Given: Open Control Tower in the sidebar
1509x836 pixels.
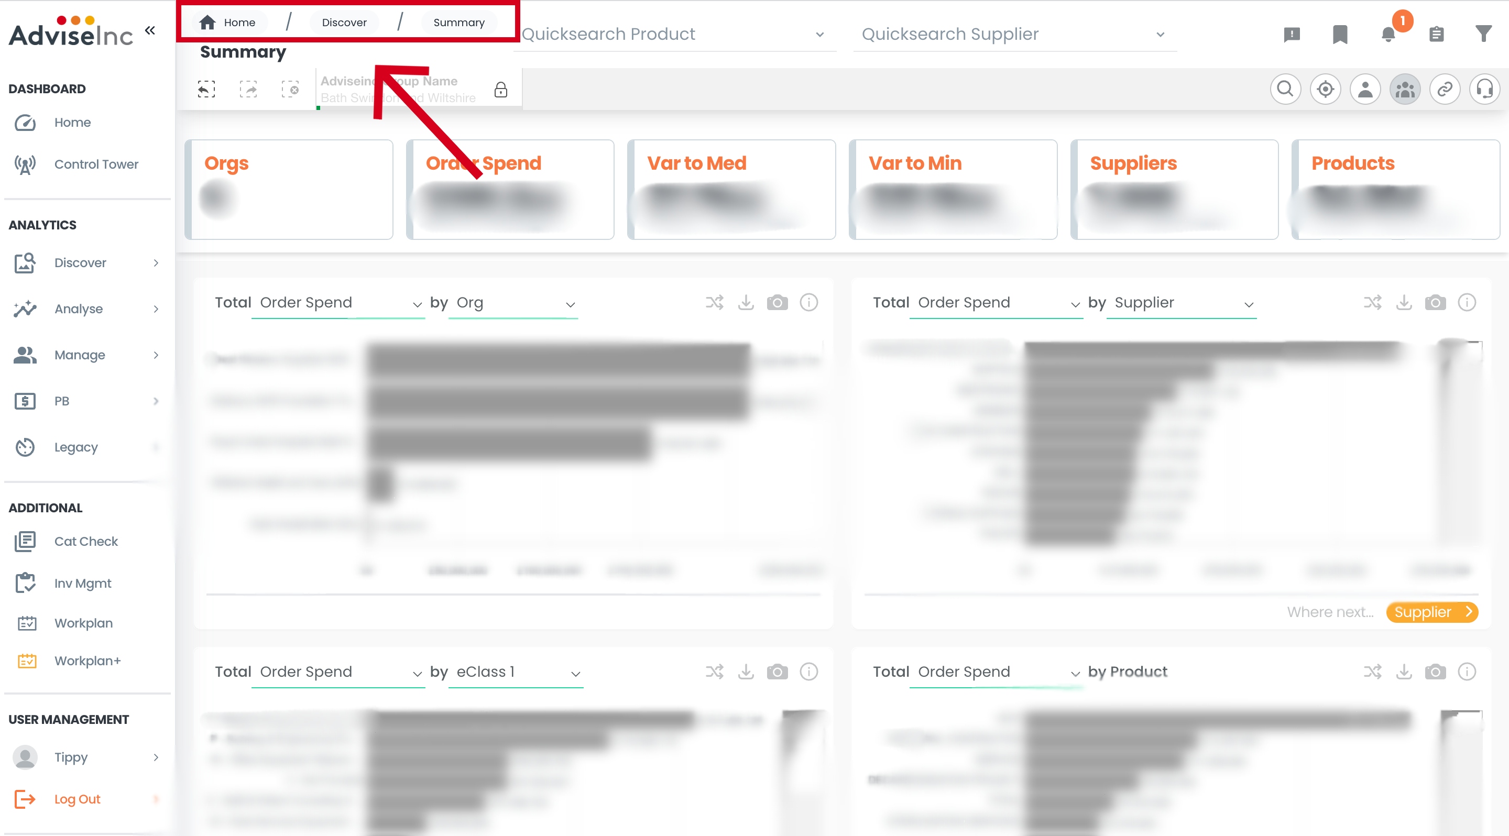Looking at the screenshot, I should point(96,164).
